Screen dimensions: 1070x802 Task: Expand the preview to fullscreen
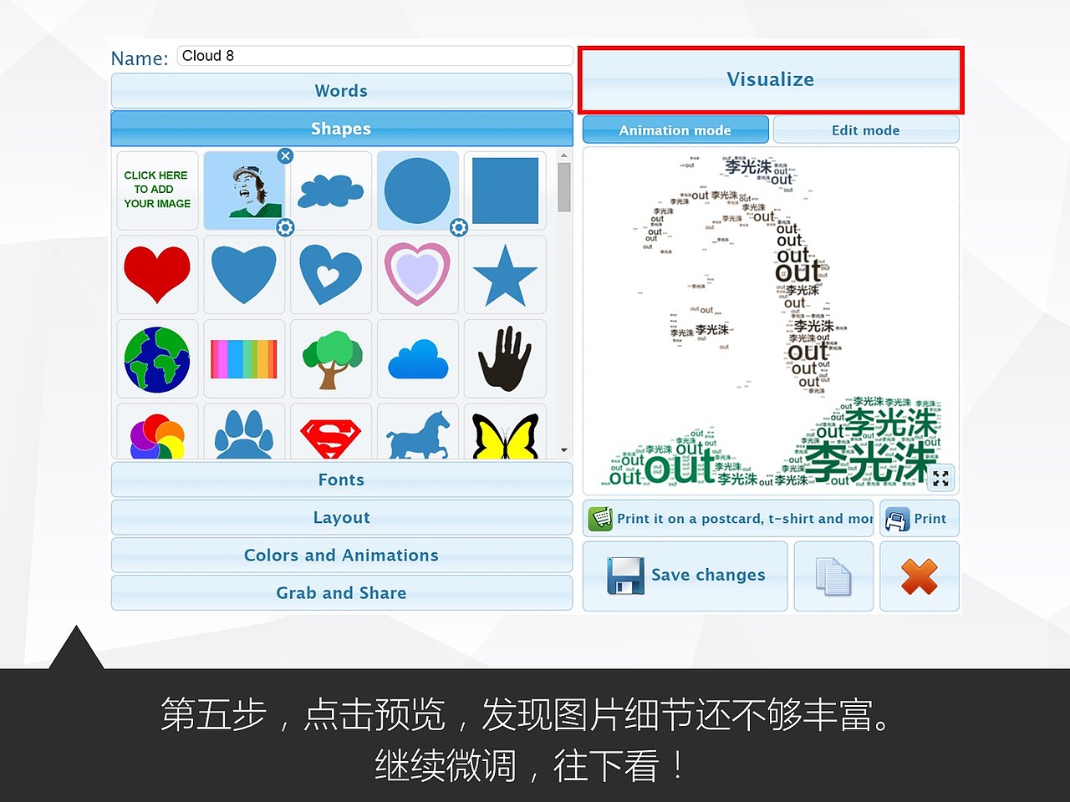click(x=940, y=478)
